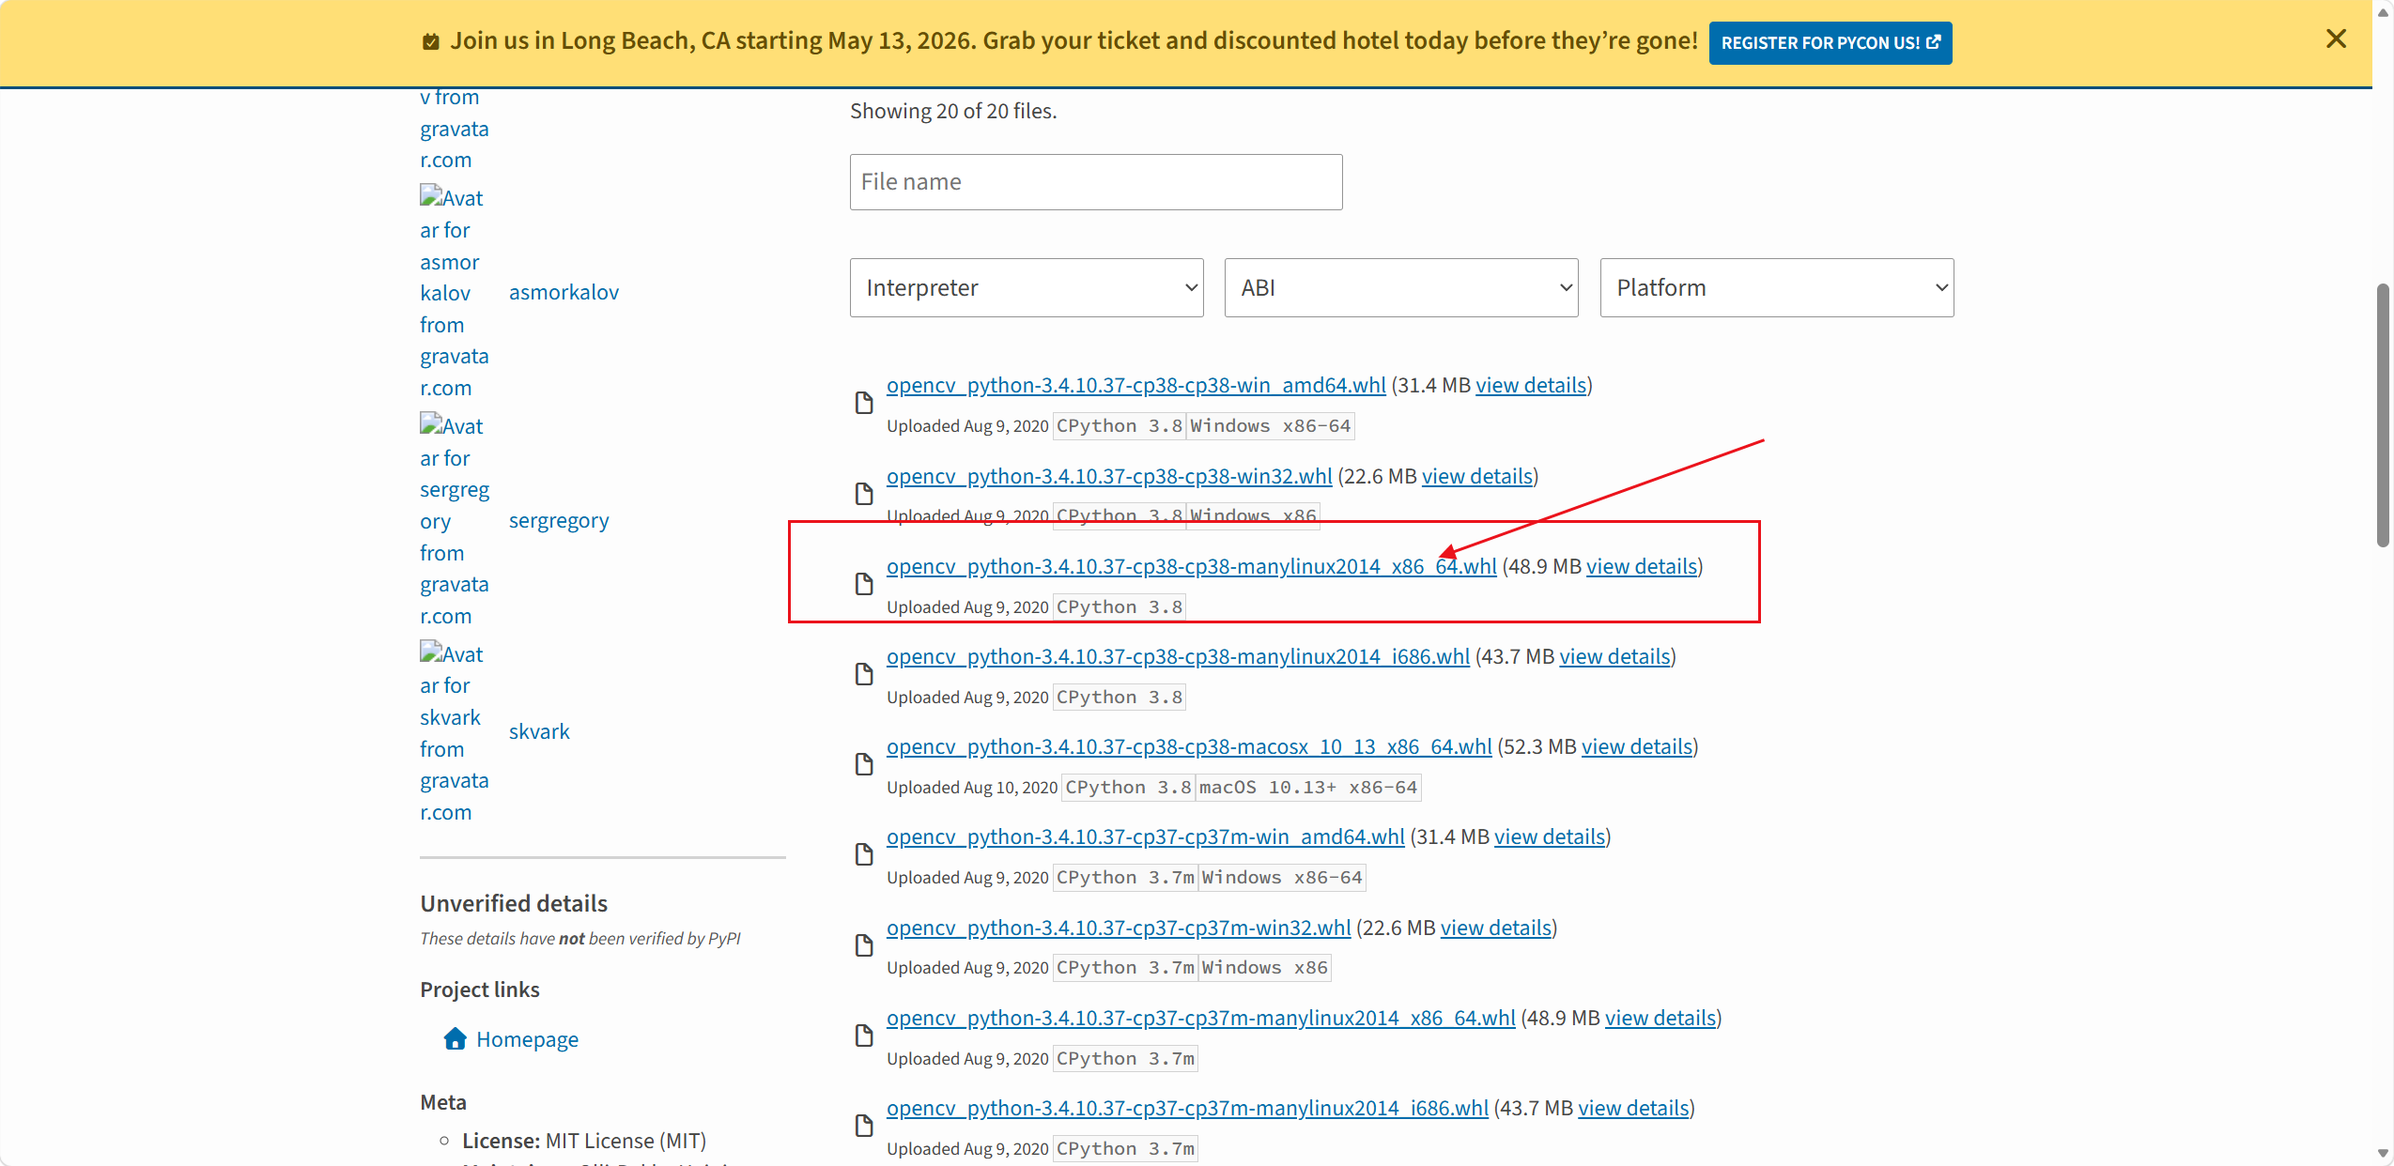The height and width of the screenshot is (1166, 2394).
Task: View details for cp38-win_amd64.whl
Action: coord(1531,385)
